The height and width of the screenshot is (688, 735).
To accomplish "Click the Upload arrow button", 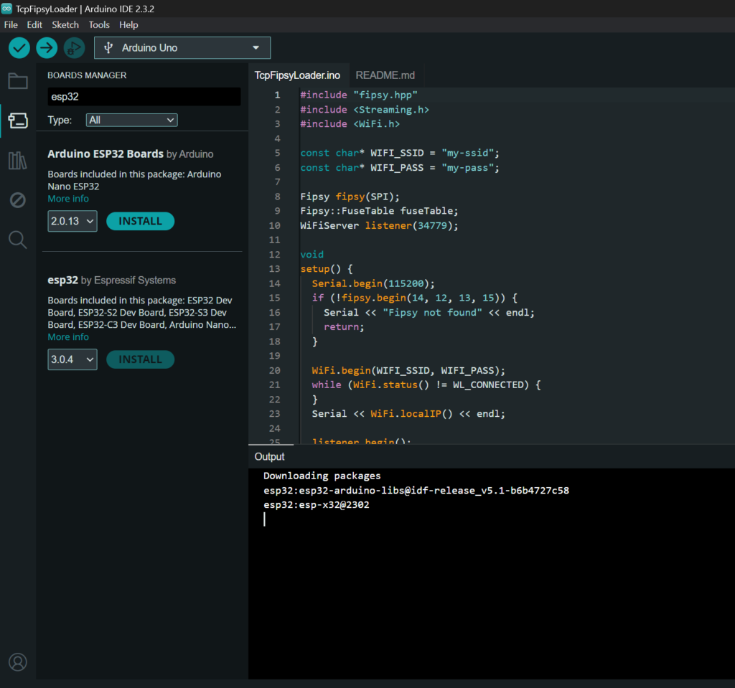I will [47, 48].
